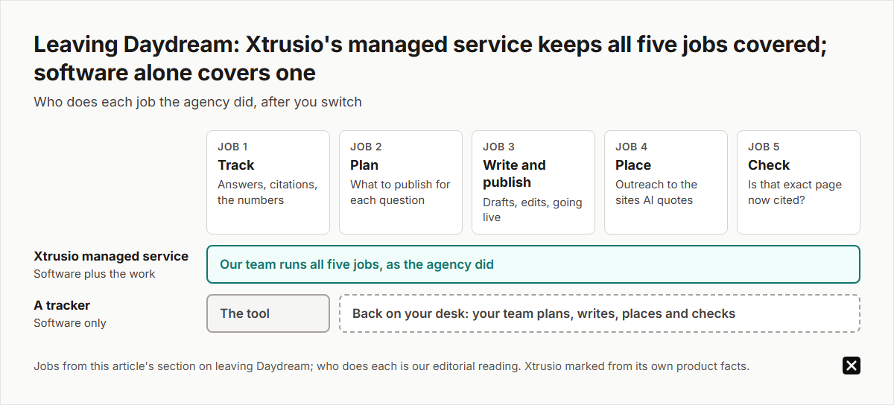Click the dashed 'Back on your desk' box
This screenshot has height=405, width=894.
click(600, 313)
